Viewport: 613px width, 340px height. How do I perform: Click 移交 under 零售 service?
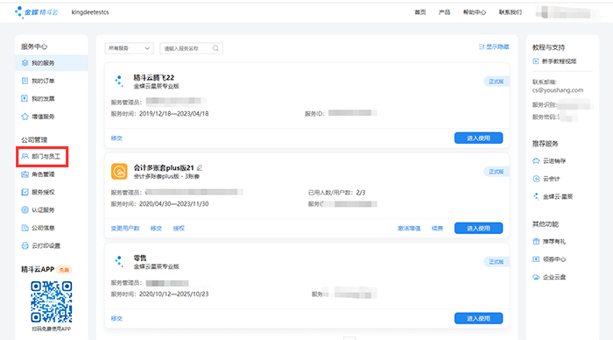click(116, 318)
